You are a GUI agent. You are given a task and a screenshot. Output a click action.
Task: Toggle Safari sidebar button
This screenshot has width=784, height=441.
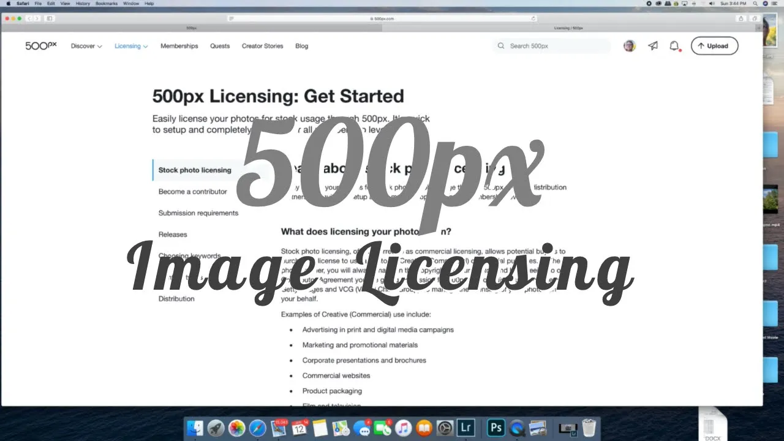(50, 18)
